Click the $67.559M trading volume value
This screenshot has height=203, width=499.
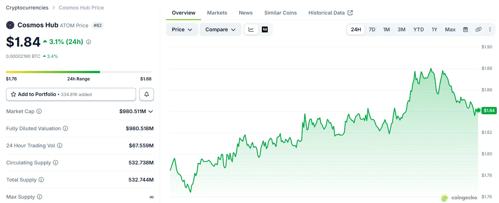coord(141,146)
